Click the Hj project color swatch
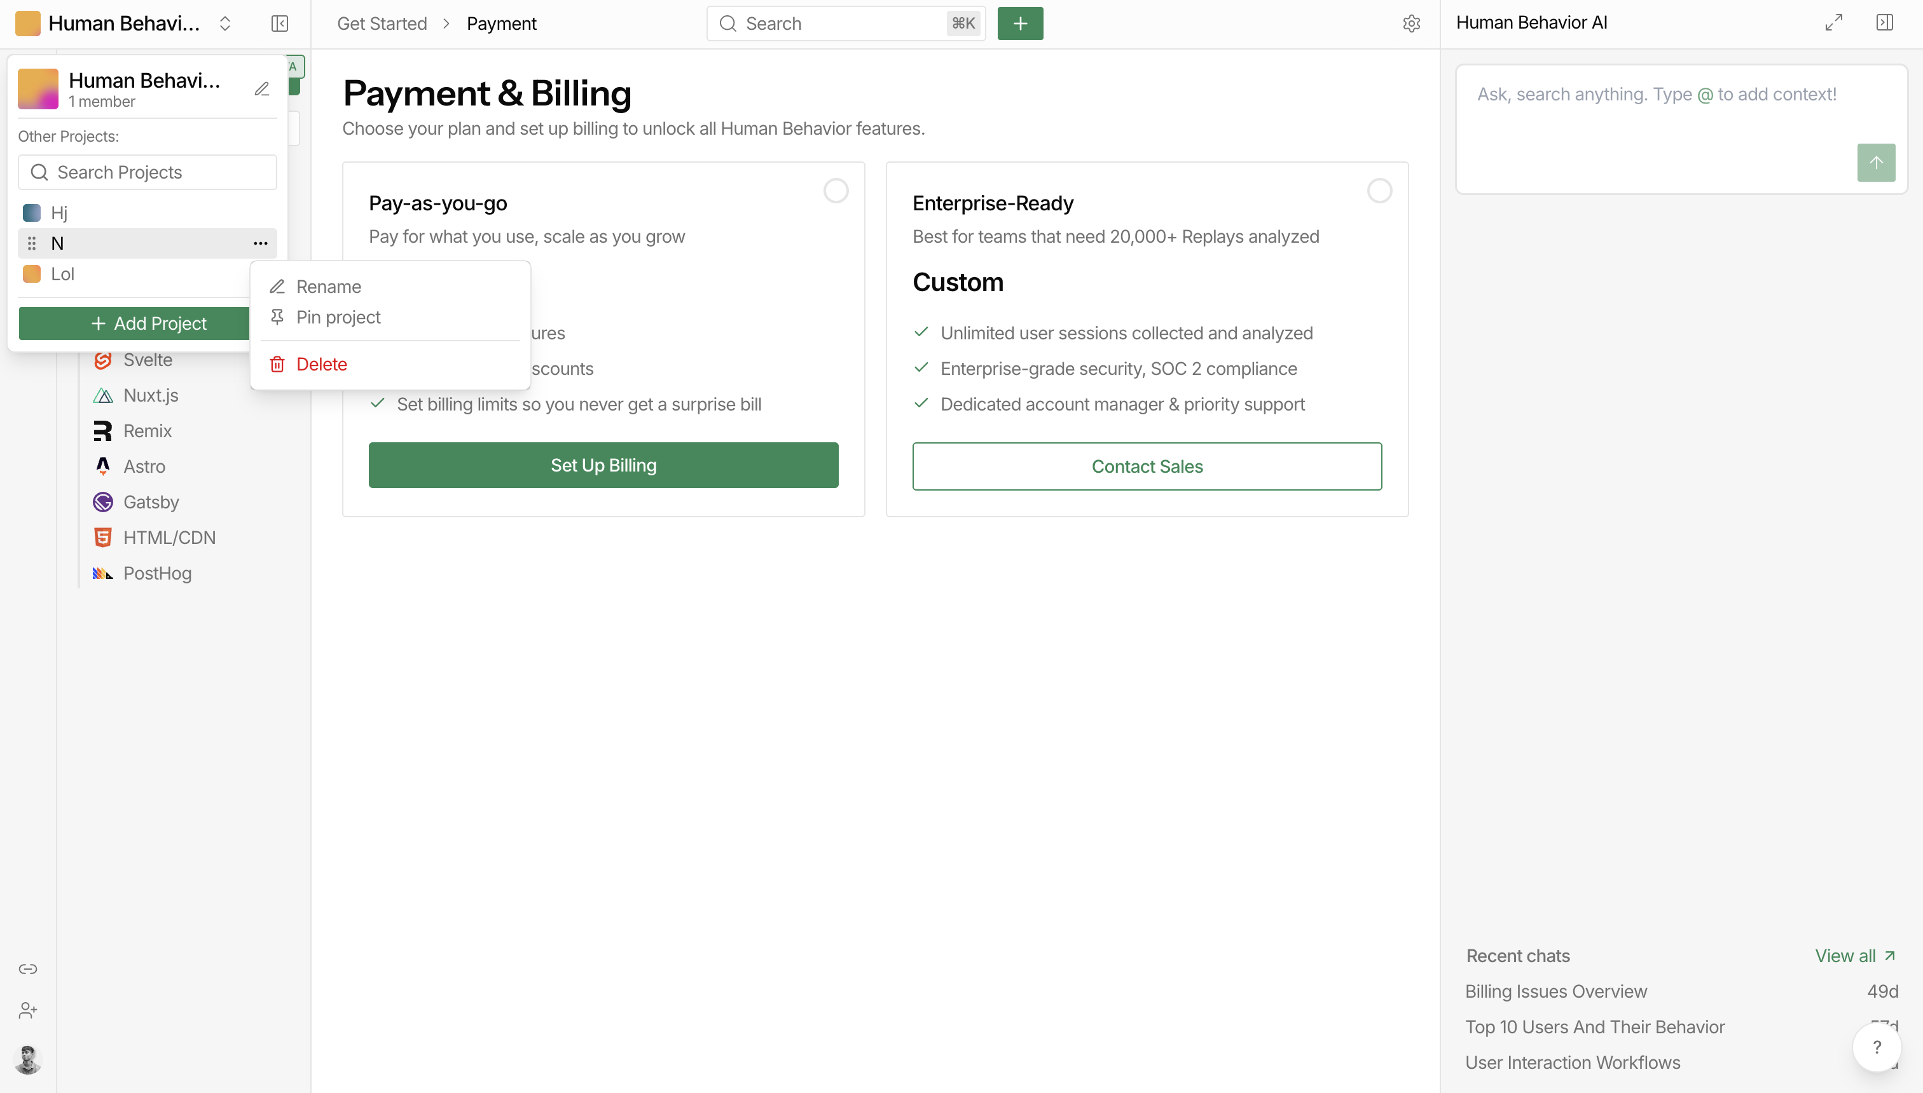This screenshot has height=1093, width=1923. tap(32, 213)
